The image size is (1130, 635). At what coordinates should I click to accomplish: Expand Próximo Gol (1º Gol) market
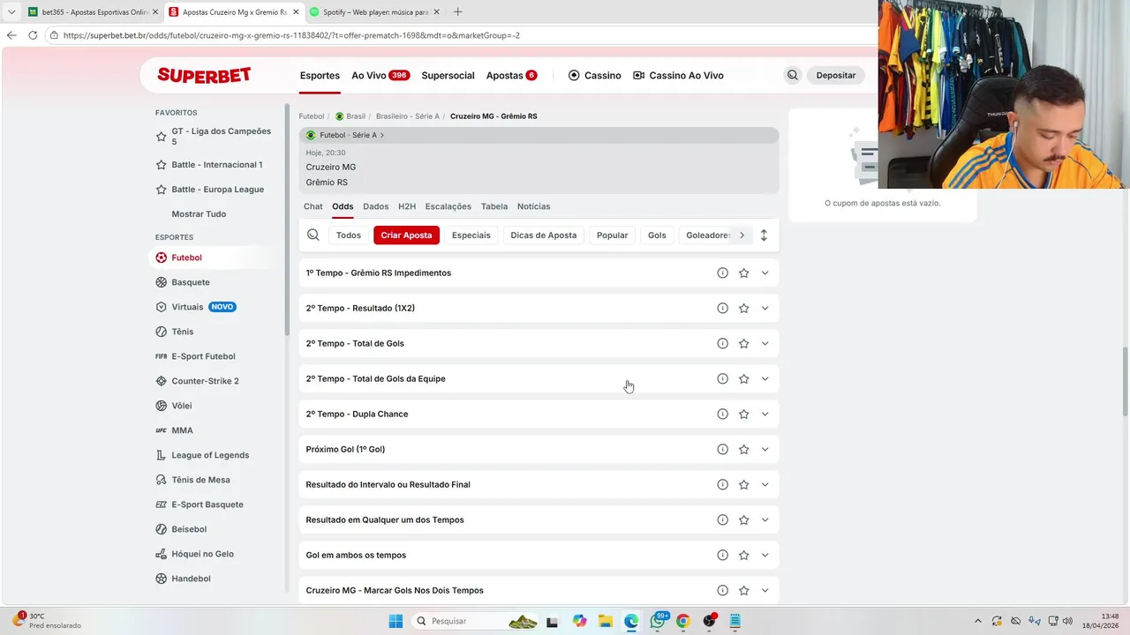[765, 449]
